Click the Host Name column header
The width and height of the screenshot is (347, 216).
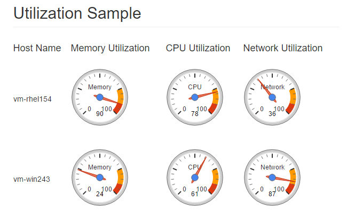coord(37,48)
